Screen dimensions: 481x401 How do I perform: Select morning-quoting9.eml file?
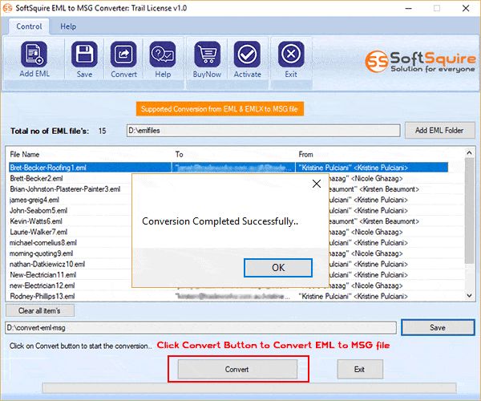point(41,253)
